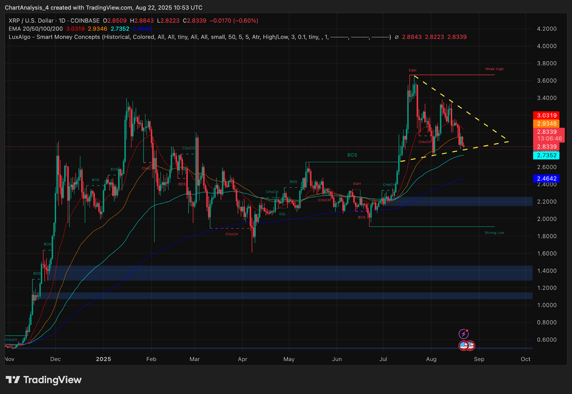
Task: Select the ⌀ symbol in LuxAlgo legend
Action: [x=396, y=37]
